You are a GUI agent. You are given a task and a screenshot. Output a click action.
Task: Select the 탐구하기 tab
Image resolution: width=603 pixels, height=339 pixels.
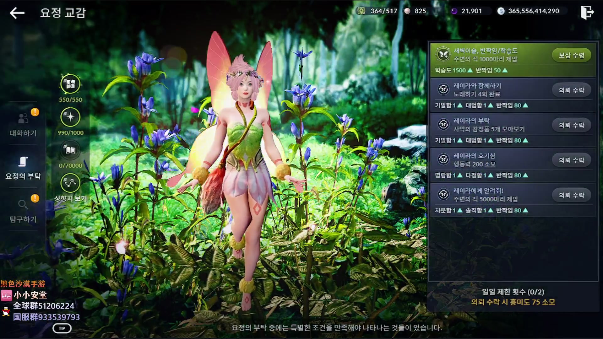pyautogui.click(x=23, y=211)
